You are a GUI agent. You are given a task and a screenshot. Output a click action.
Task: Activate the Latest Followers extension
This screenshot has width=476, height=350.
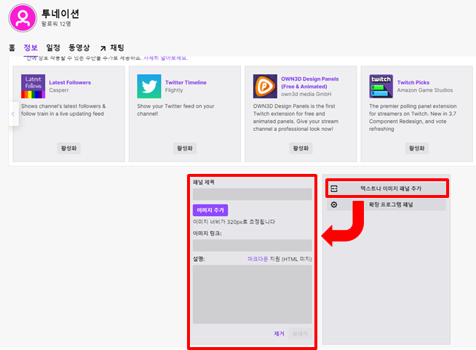(x=68, y=148)
